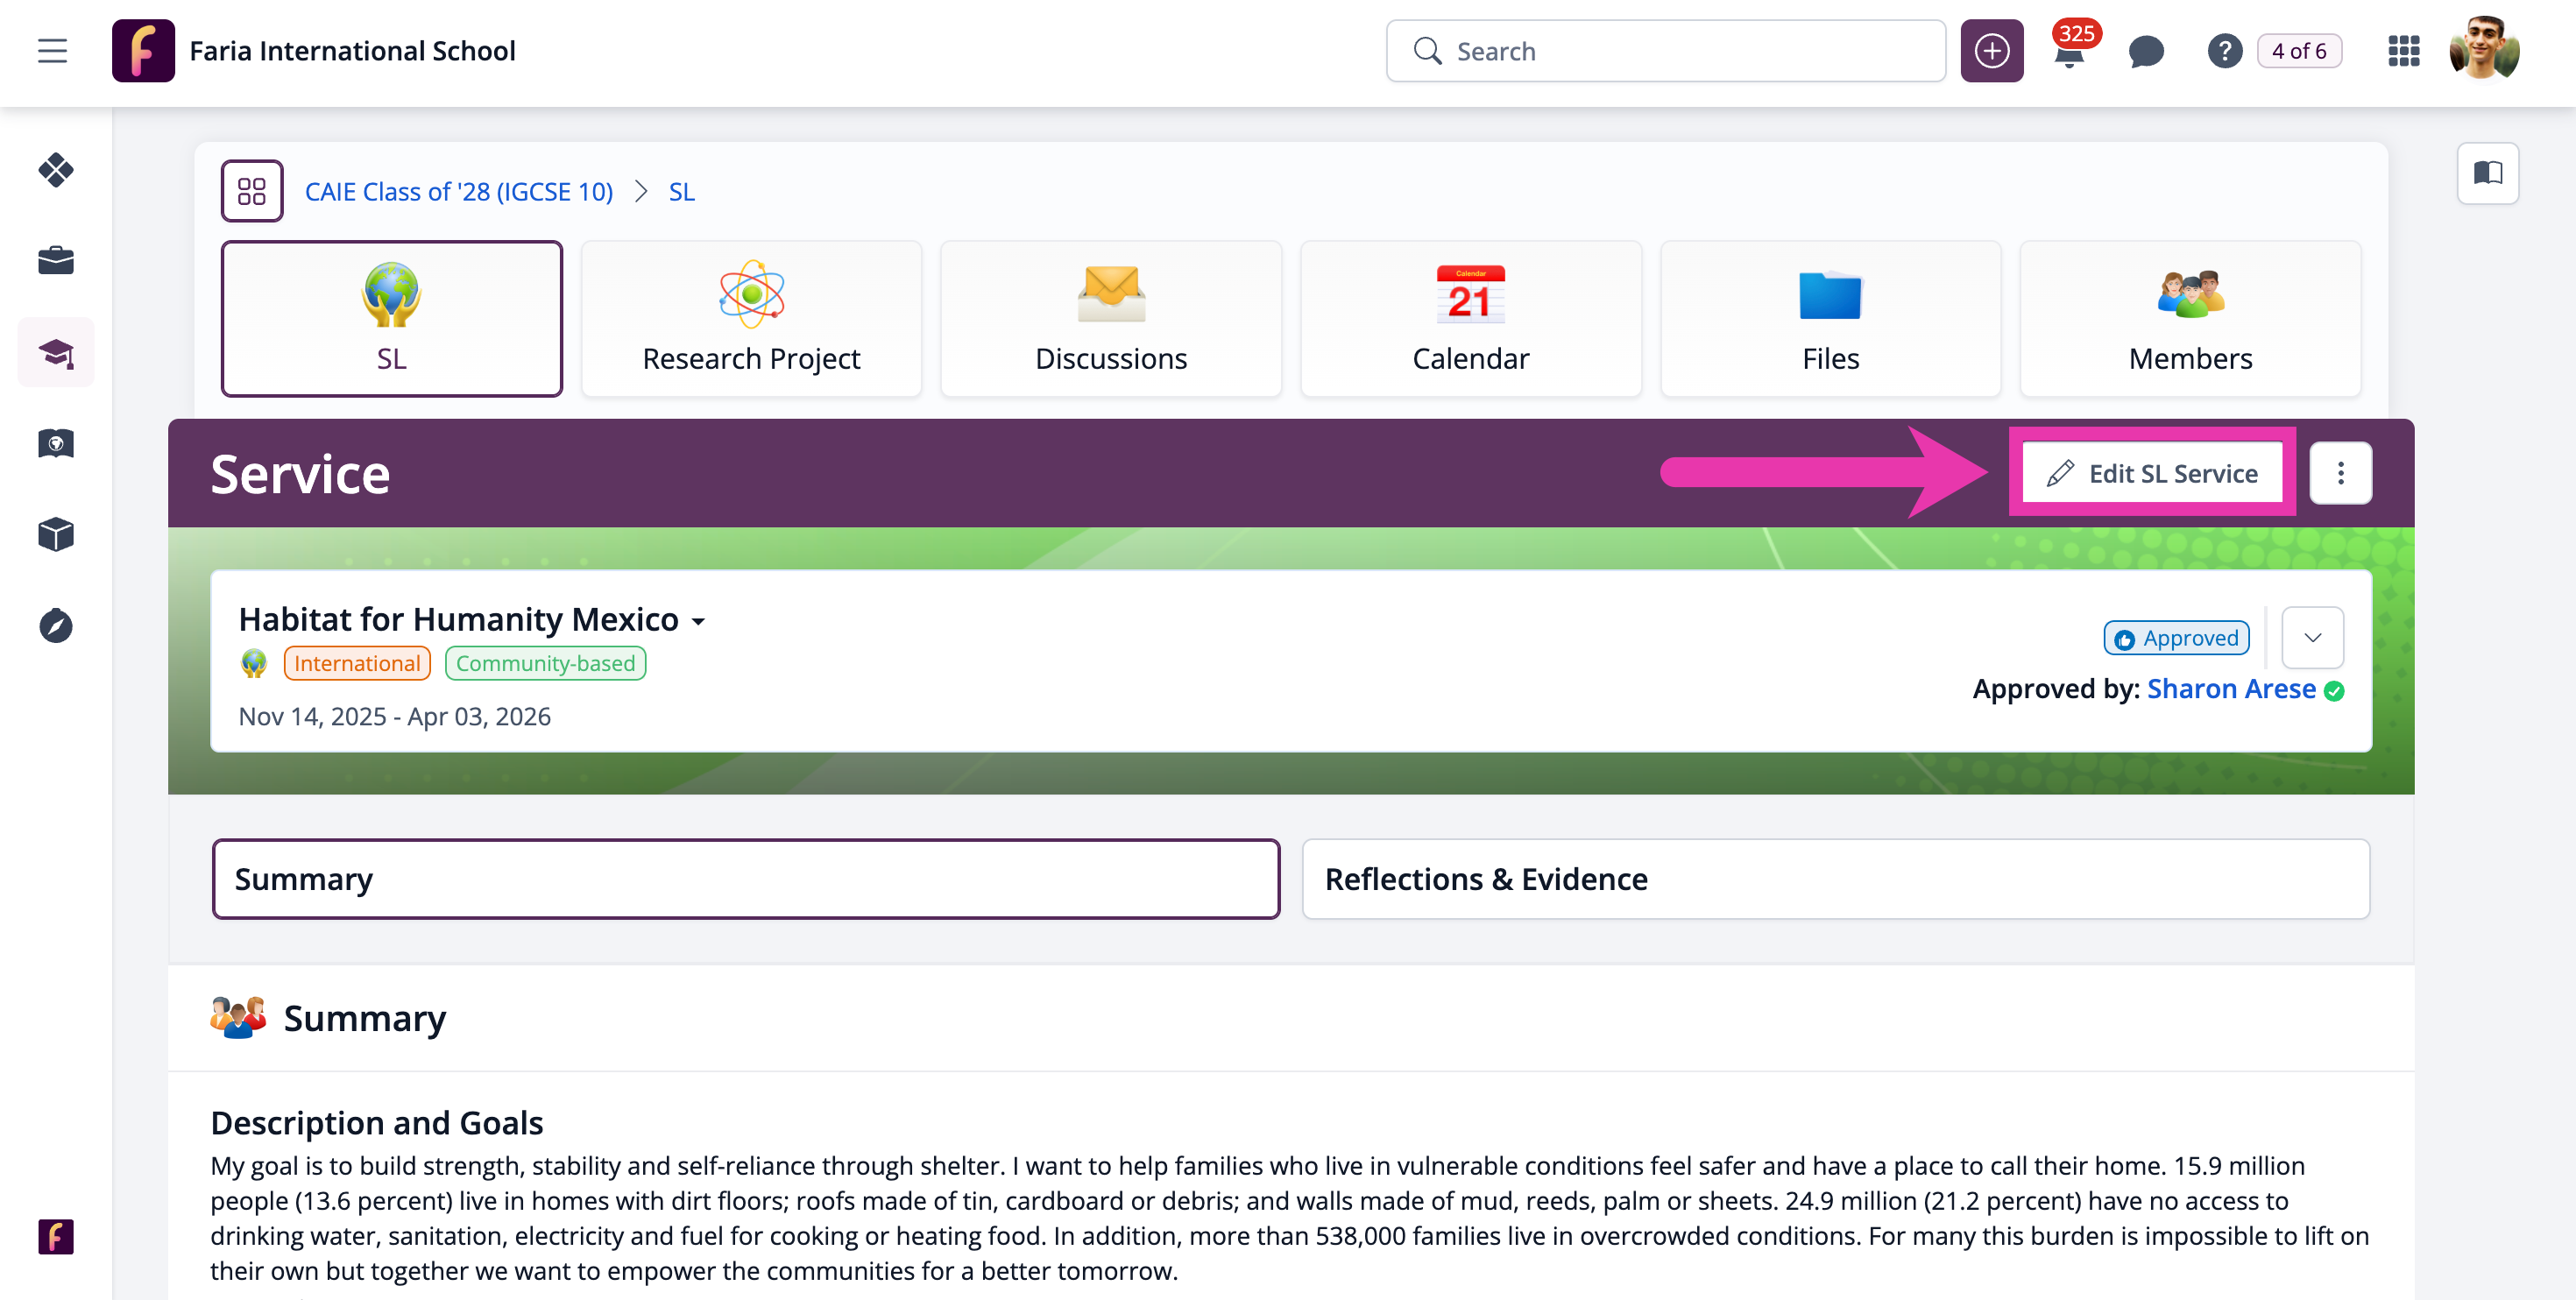This screenshot has height=1300, width=2576.
Task: Open the three-dot more options menu
Action: [2340, 473]
